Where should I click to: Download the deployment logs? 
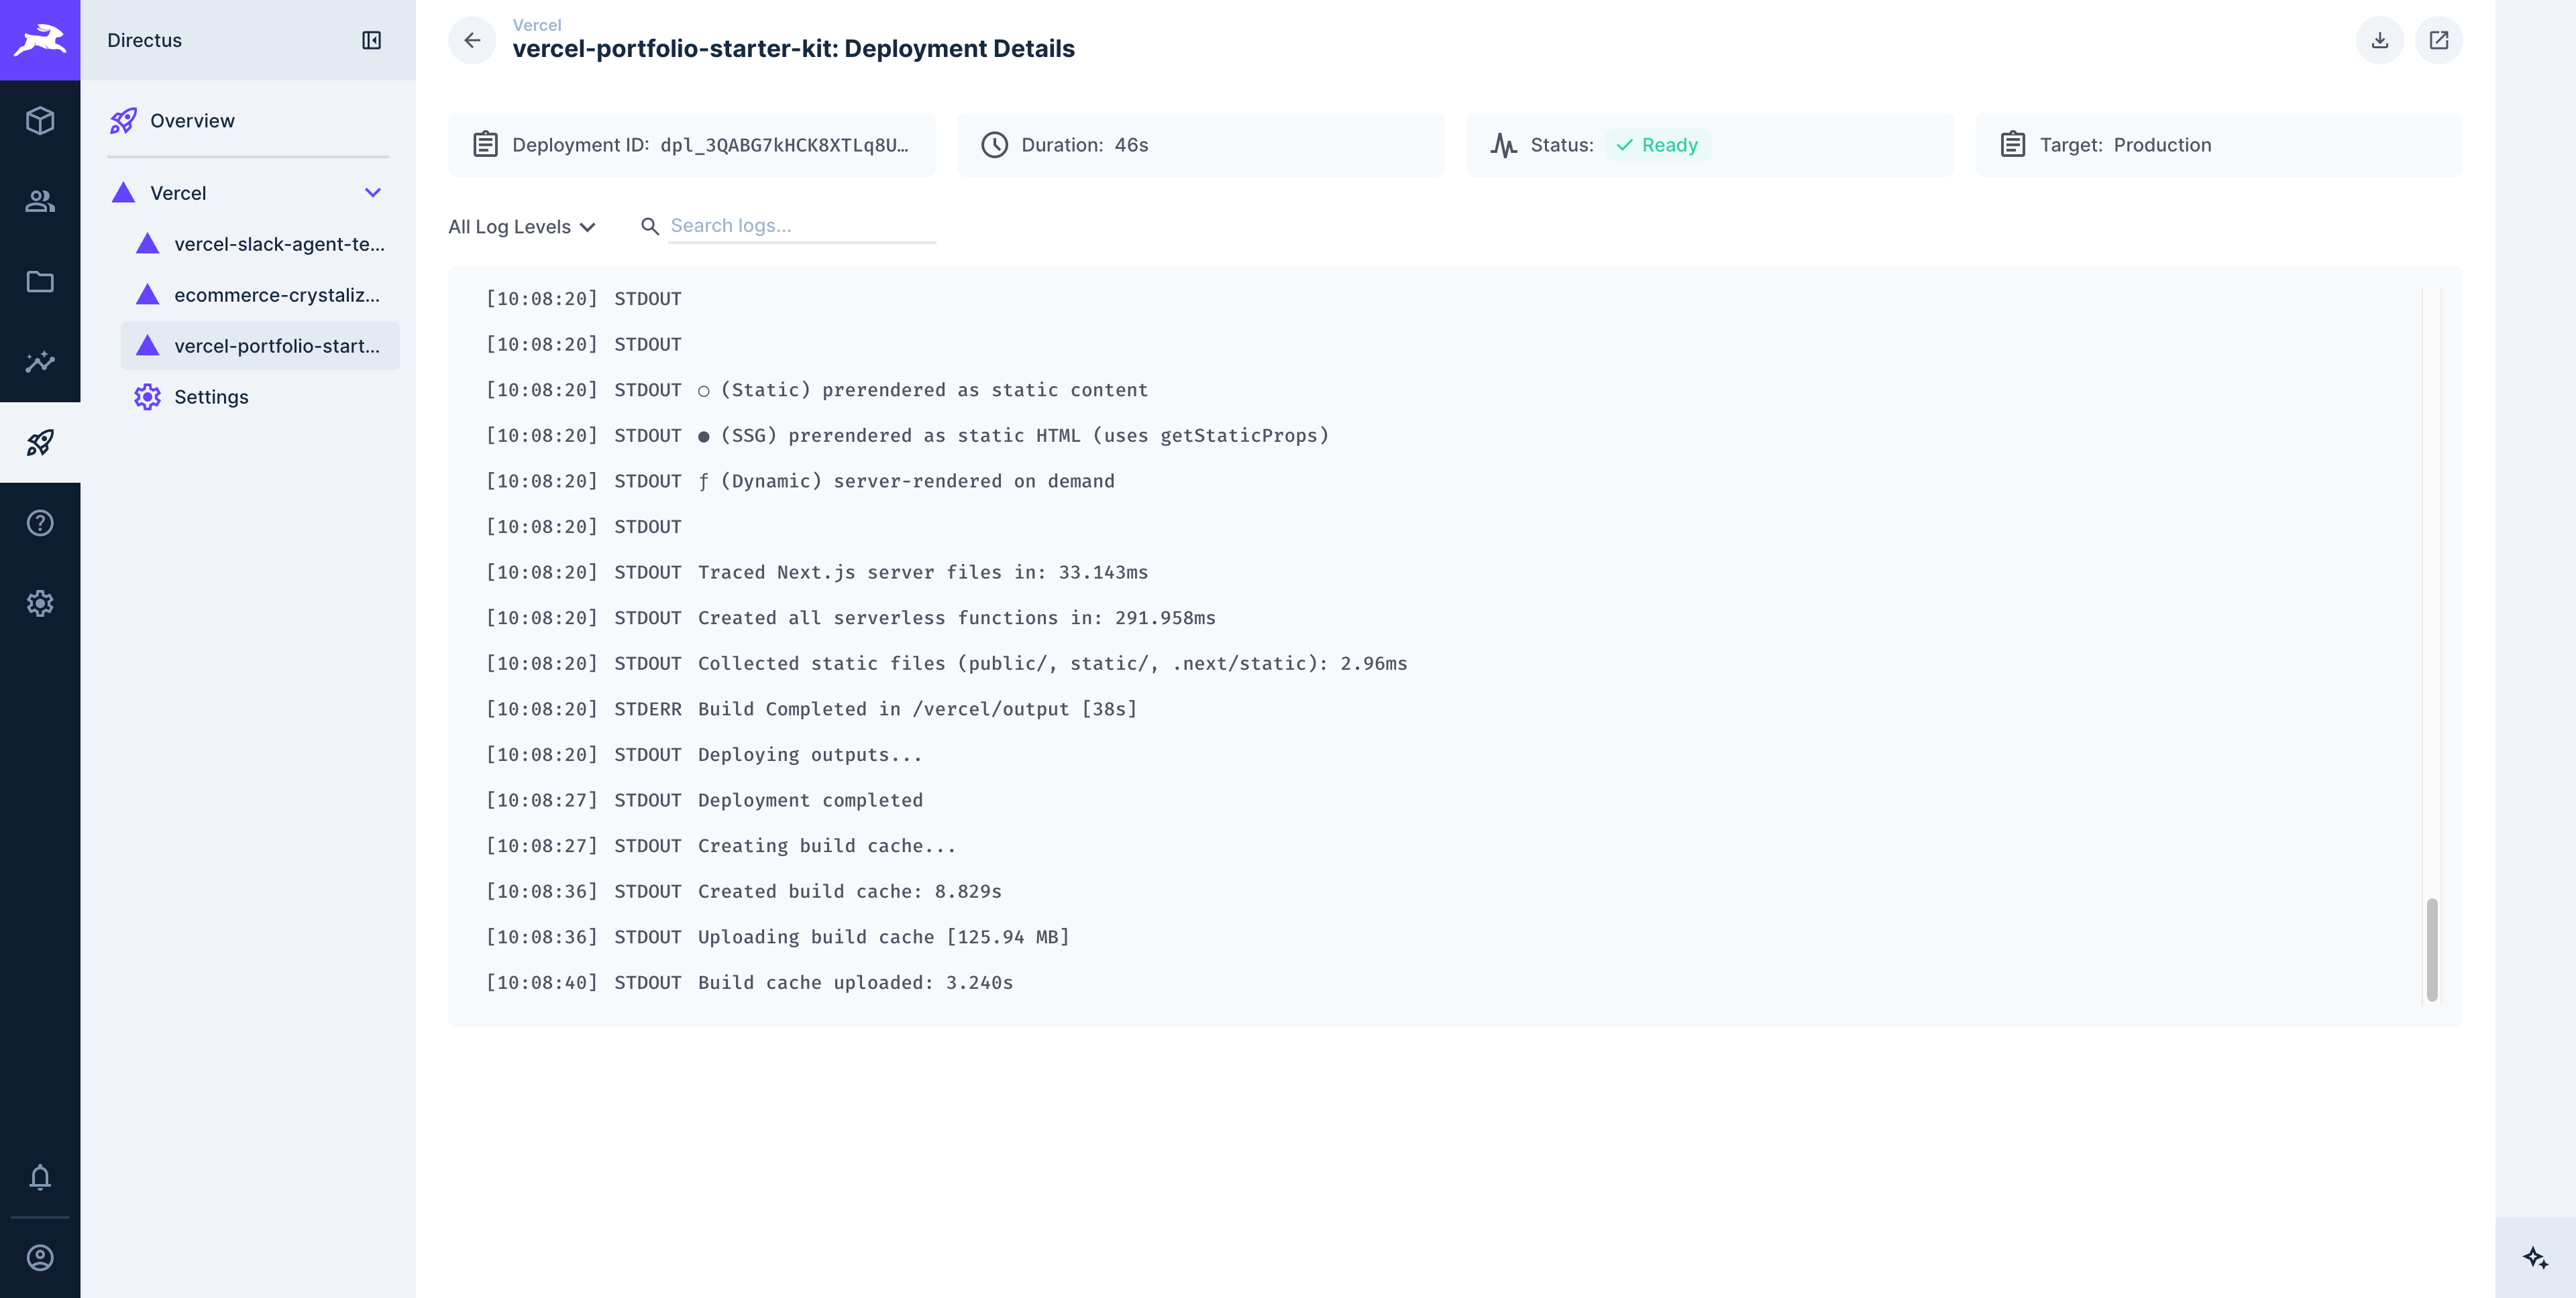click(2380, 40)
